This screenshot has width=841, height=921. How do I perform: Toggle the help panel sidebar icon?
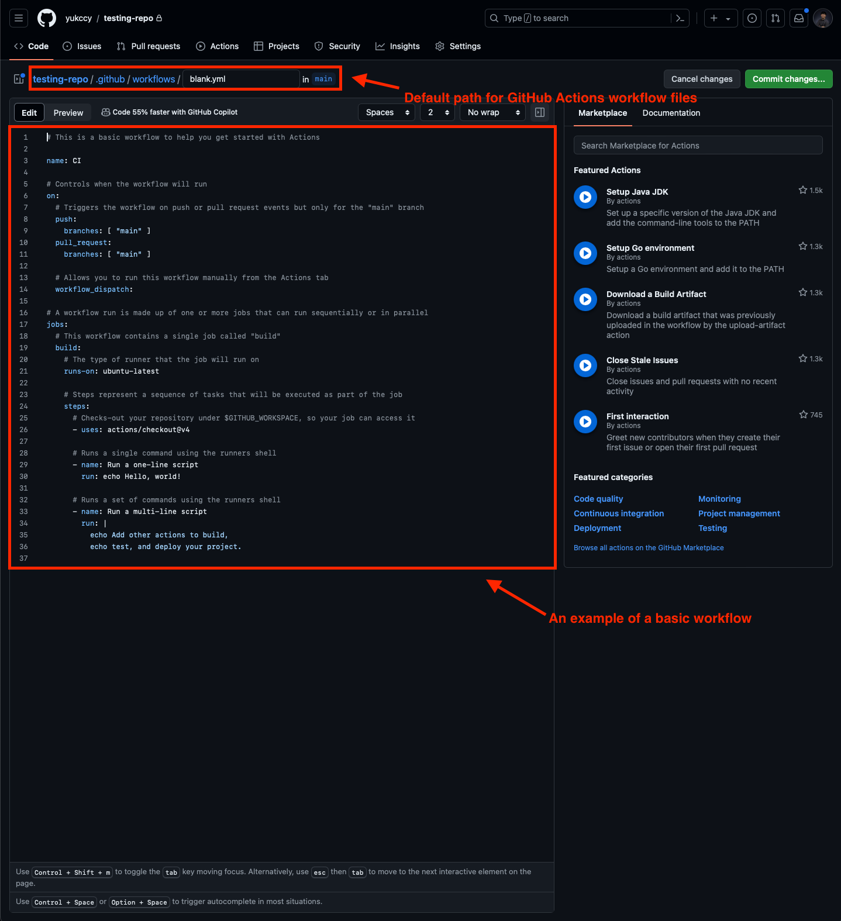coord(540,112)
